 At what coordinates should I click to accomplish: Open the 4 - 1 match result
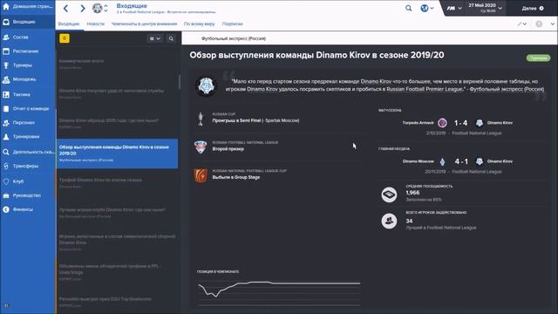461,161
